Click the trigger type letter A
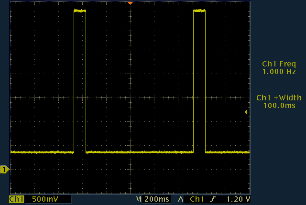306x205 pixels. pyautogui.click(x=181, y=199)
